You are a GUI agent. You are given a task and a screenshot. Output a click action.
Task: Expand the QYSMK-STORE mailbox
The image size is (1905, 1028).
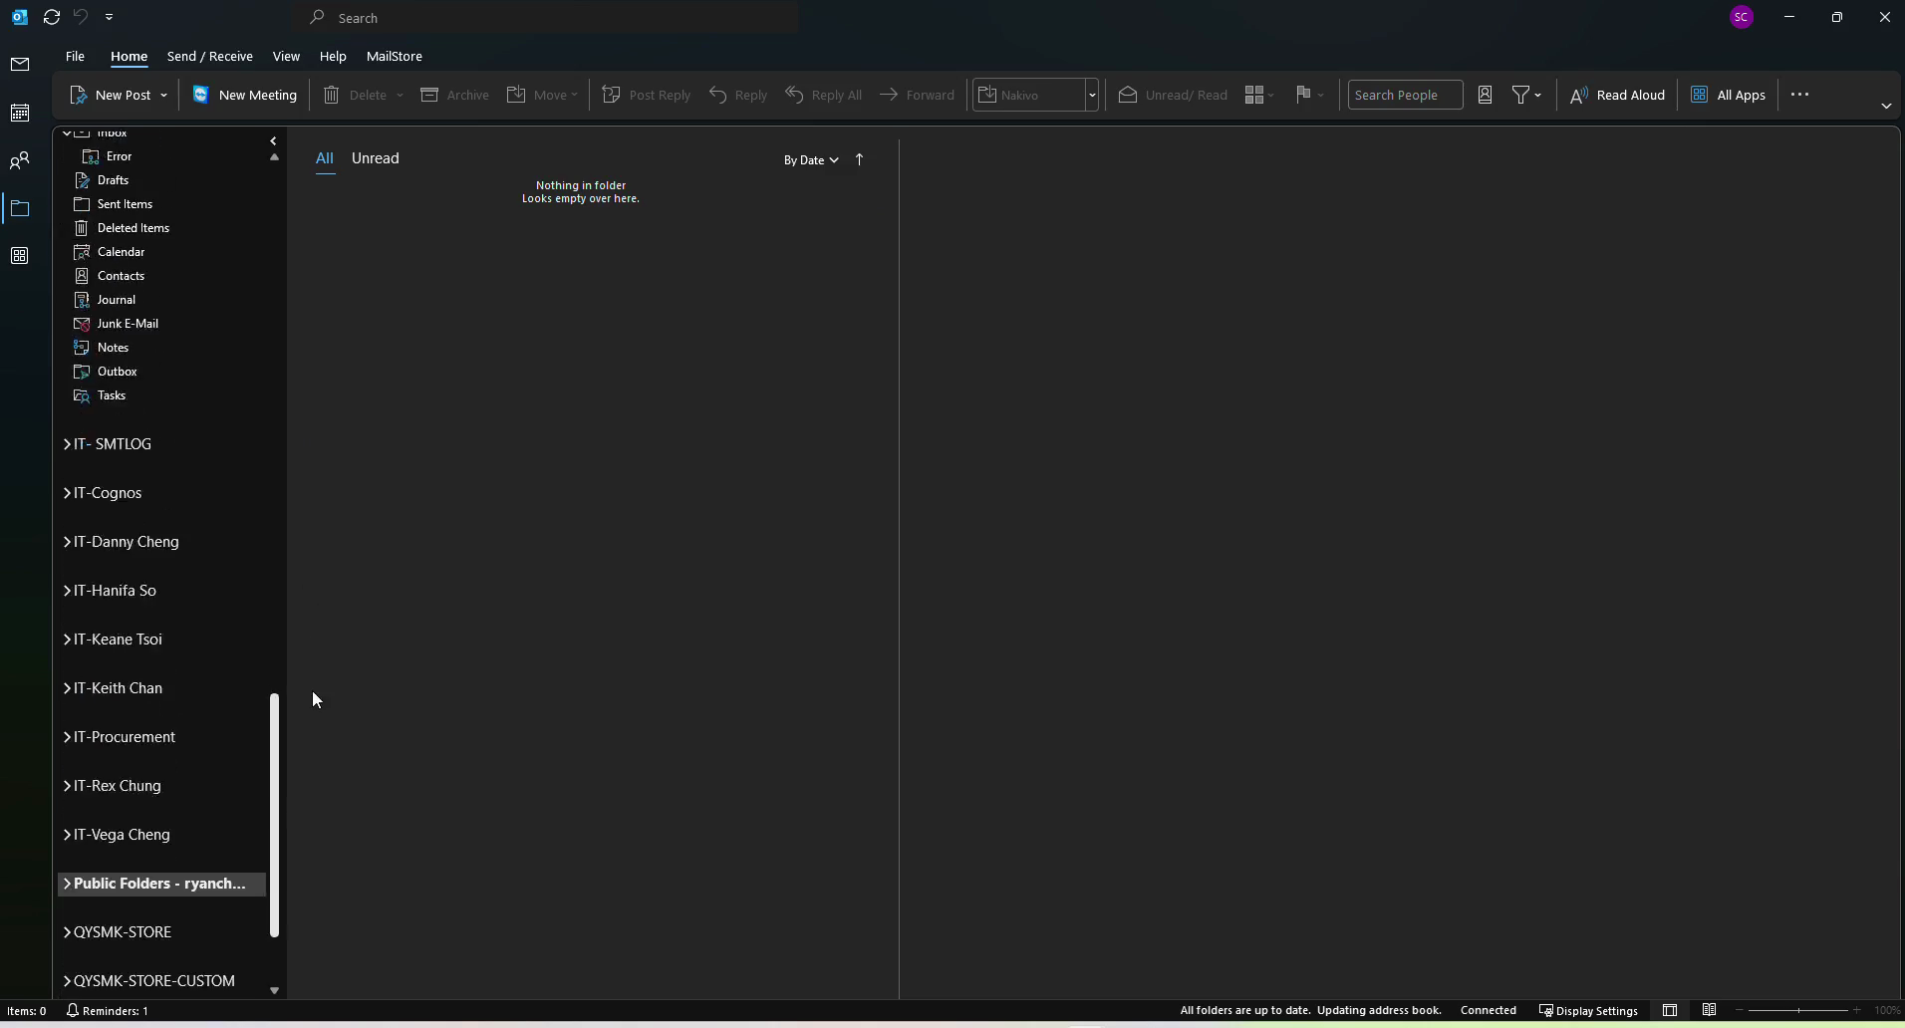pos(67,932)
